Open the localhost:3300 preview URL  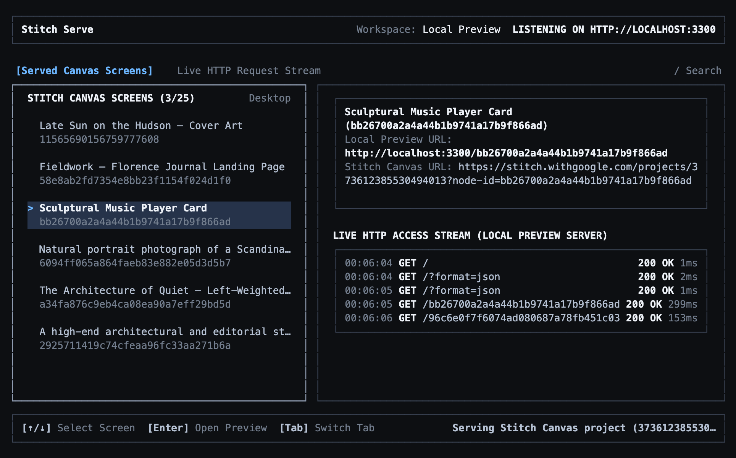[x=506, y=153]
